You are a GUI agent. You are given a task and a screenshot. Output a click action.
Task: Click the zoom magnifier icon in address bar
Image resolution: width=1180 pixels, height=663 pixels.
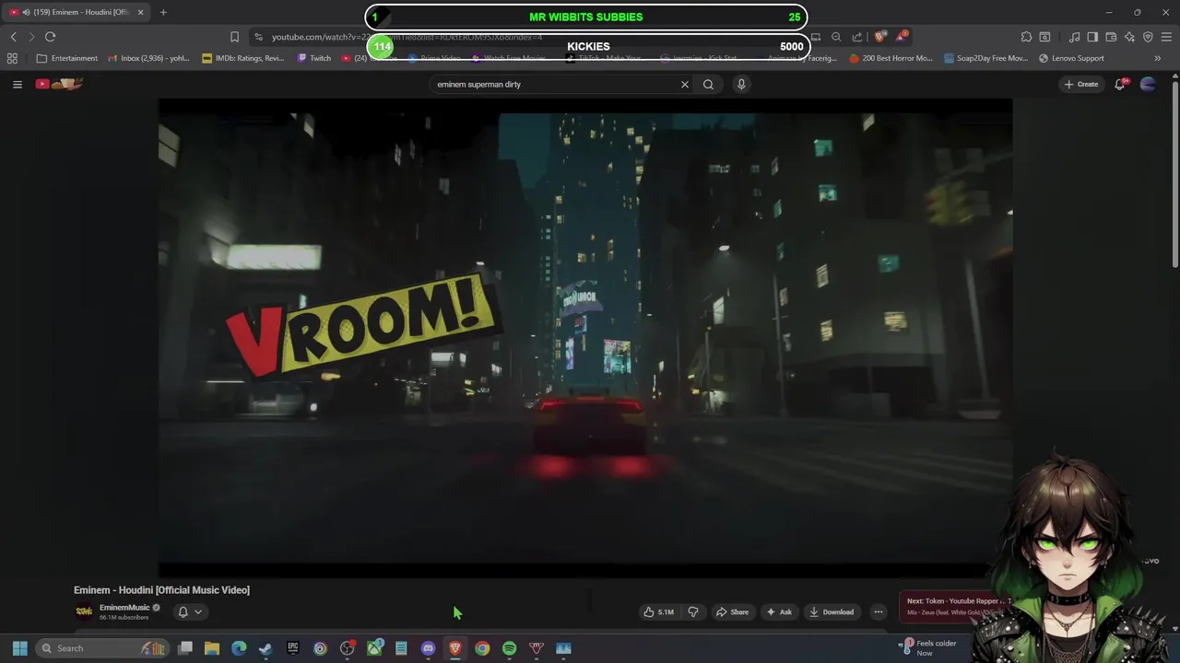point(836,37)
